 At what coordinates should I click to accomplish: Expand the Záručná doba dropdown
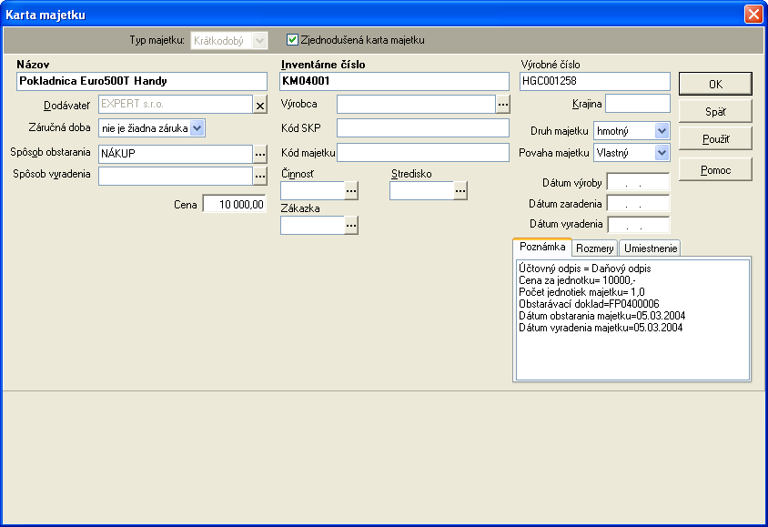coord(197,128)
